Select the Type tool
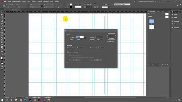This screenshot has height=102, width=182. (2, 24)
